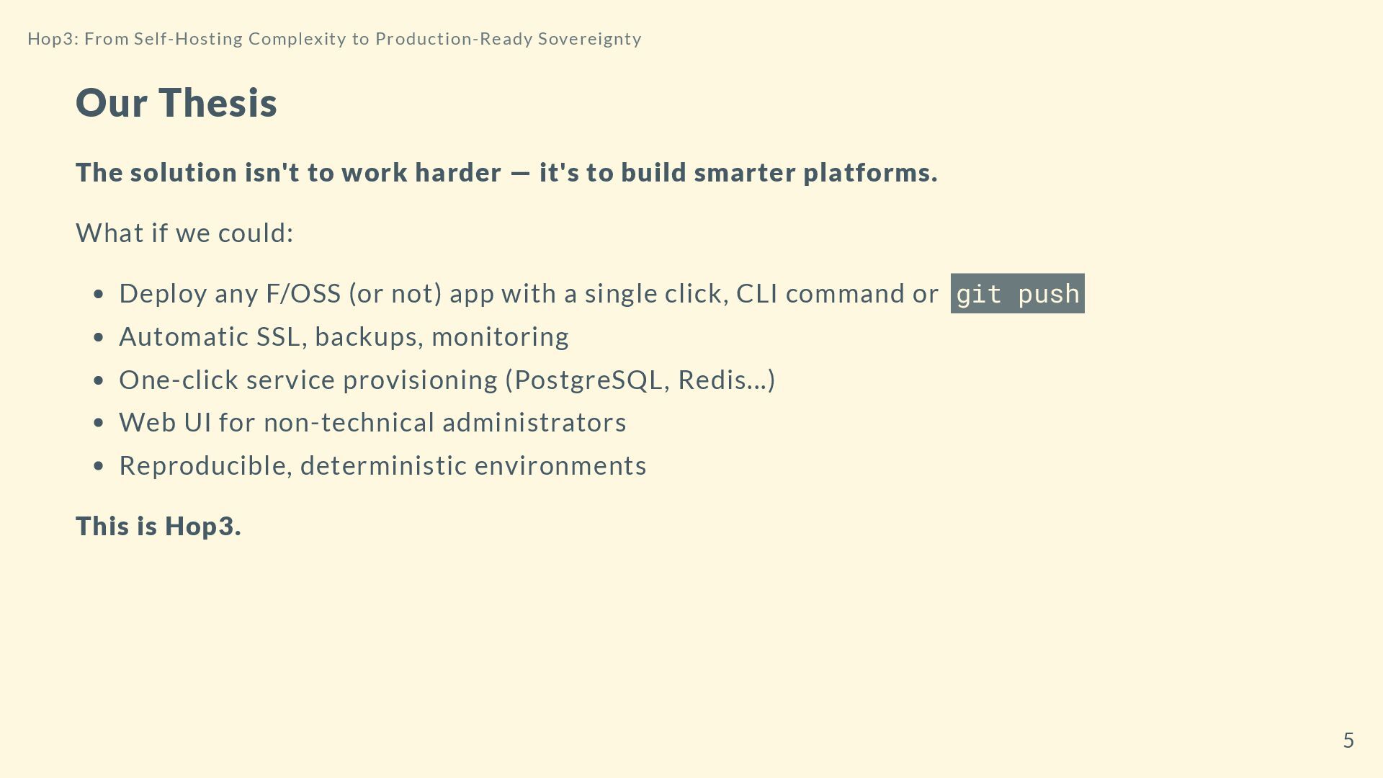Click the bullet dot before "Web UI"
Image resolution: width=1383 pixels, height=778 pixels.
coord(99,424)
